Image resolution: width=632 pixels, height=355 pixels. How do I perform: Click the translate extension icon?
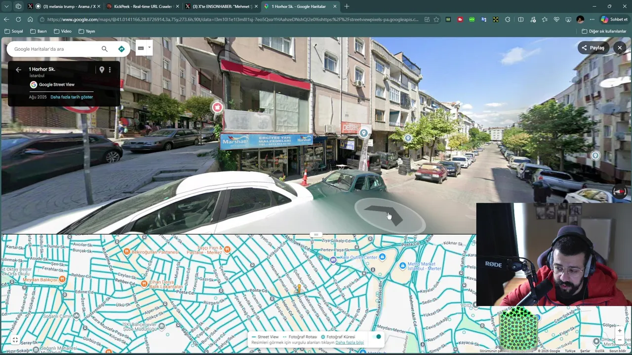coord(484,19)
